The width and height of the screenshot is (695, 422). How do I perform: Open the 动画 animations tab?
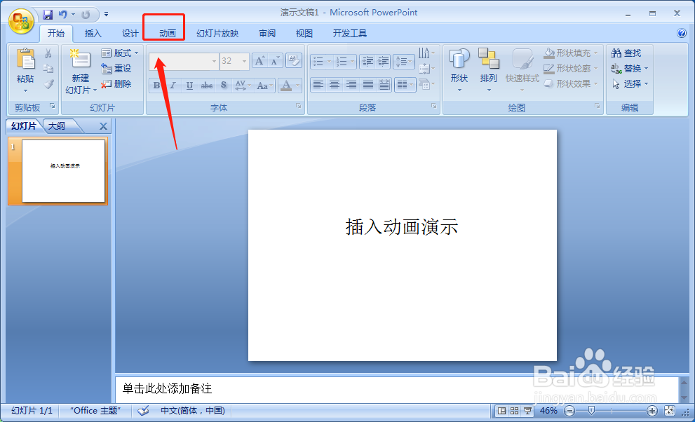168,33
